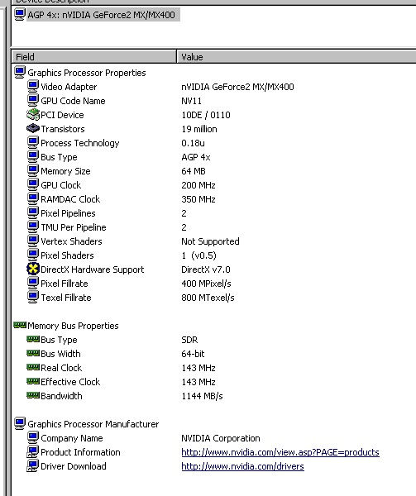Click the PCI Device card icon
Screen dimensions: 416x496
[33, 115]
